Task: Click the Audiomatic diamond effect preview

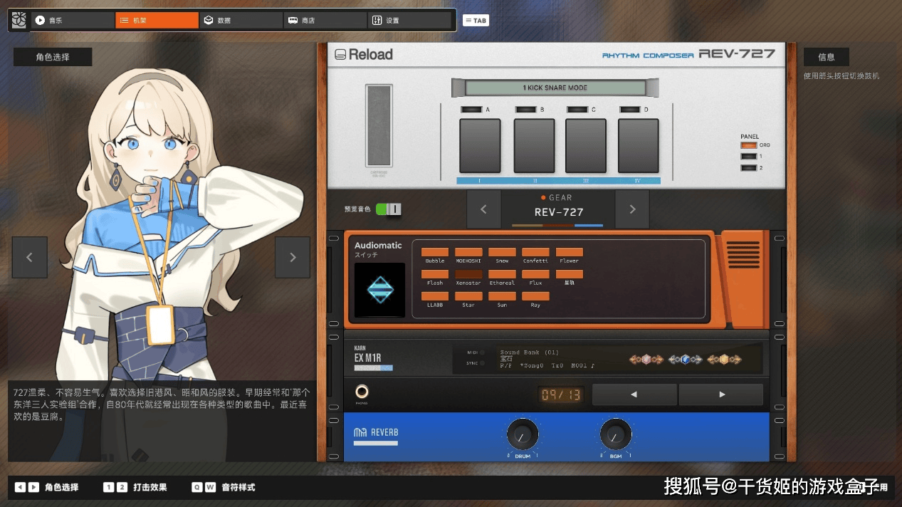Action: click(x=379, y=290)
